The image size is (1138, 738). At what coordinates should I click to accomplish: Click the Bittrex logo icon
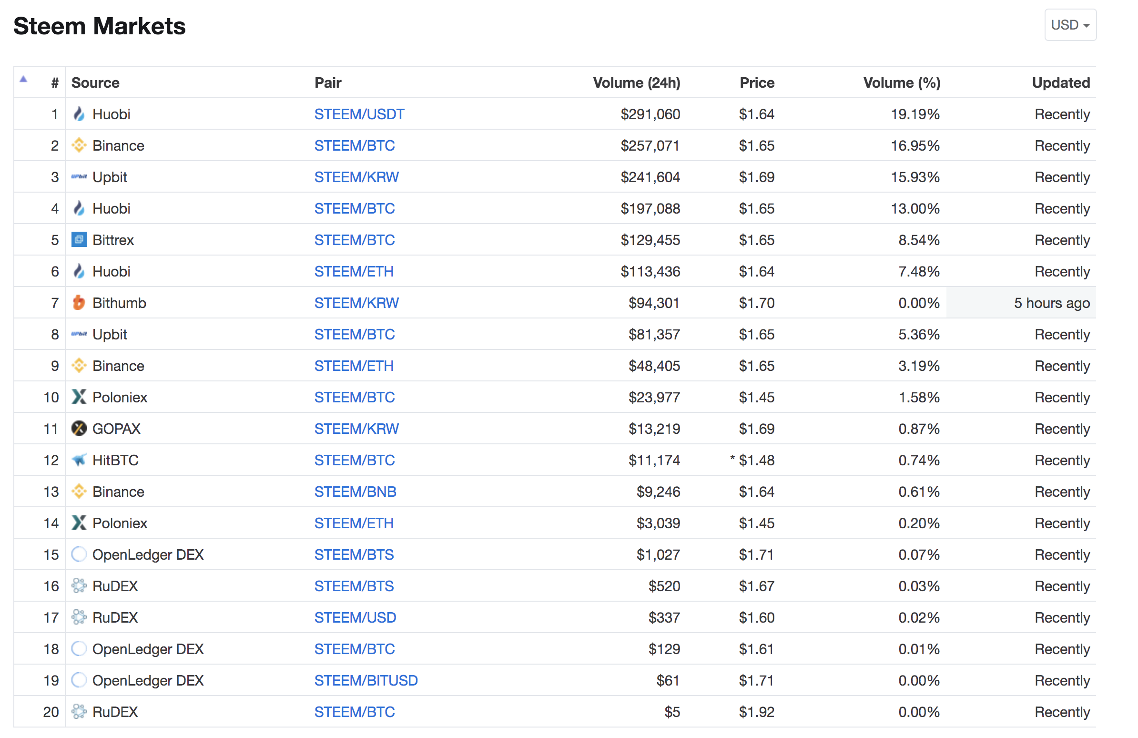pyautogui.click(x=79, y=240)
